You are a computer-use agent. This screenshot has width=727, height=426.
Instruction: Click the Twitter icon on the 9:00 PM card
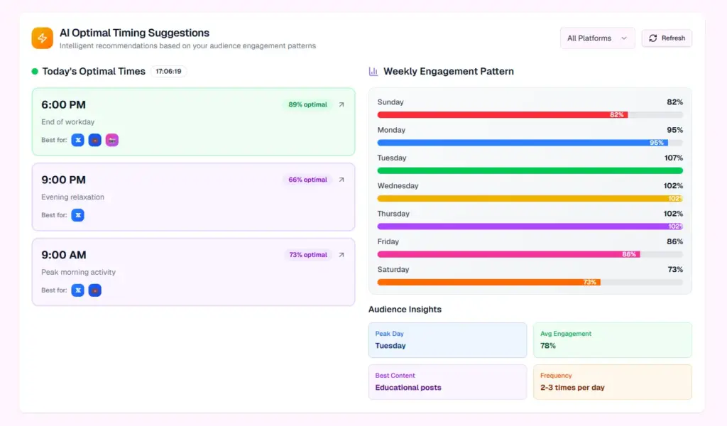click(77, 215)
